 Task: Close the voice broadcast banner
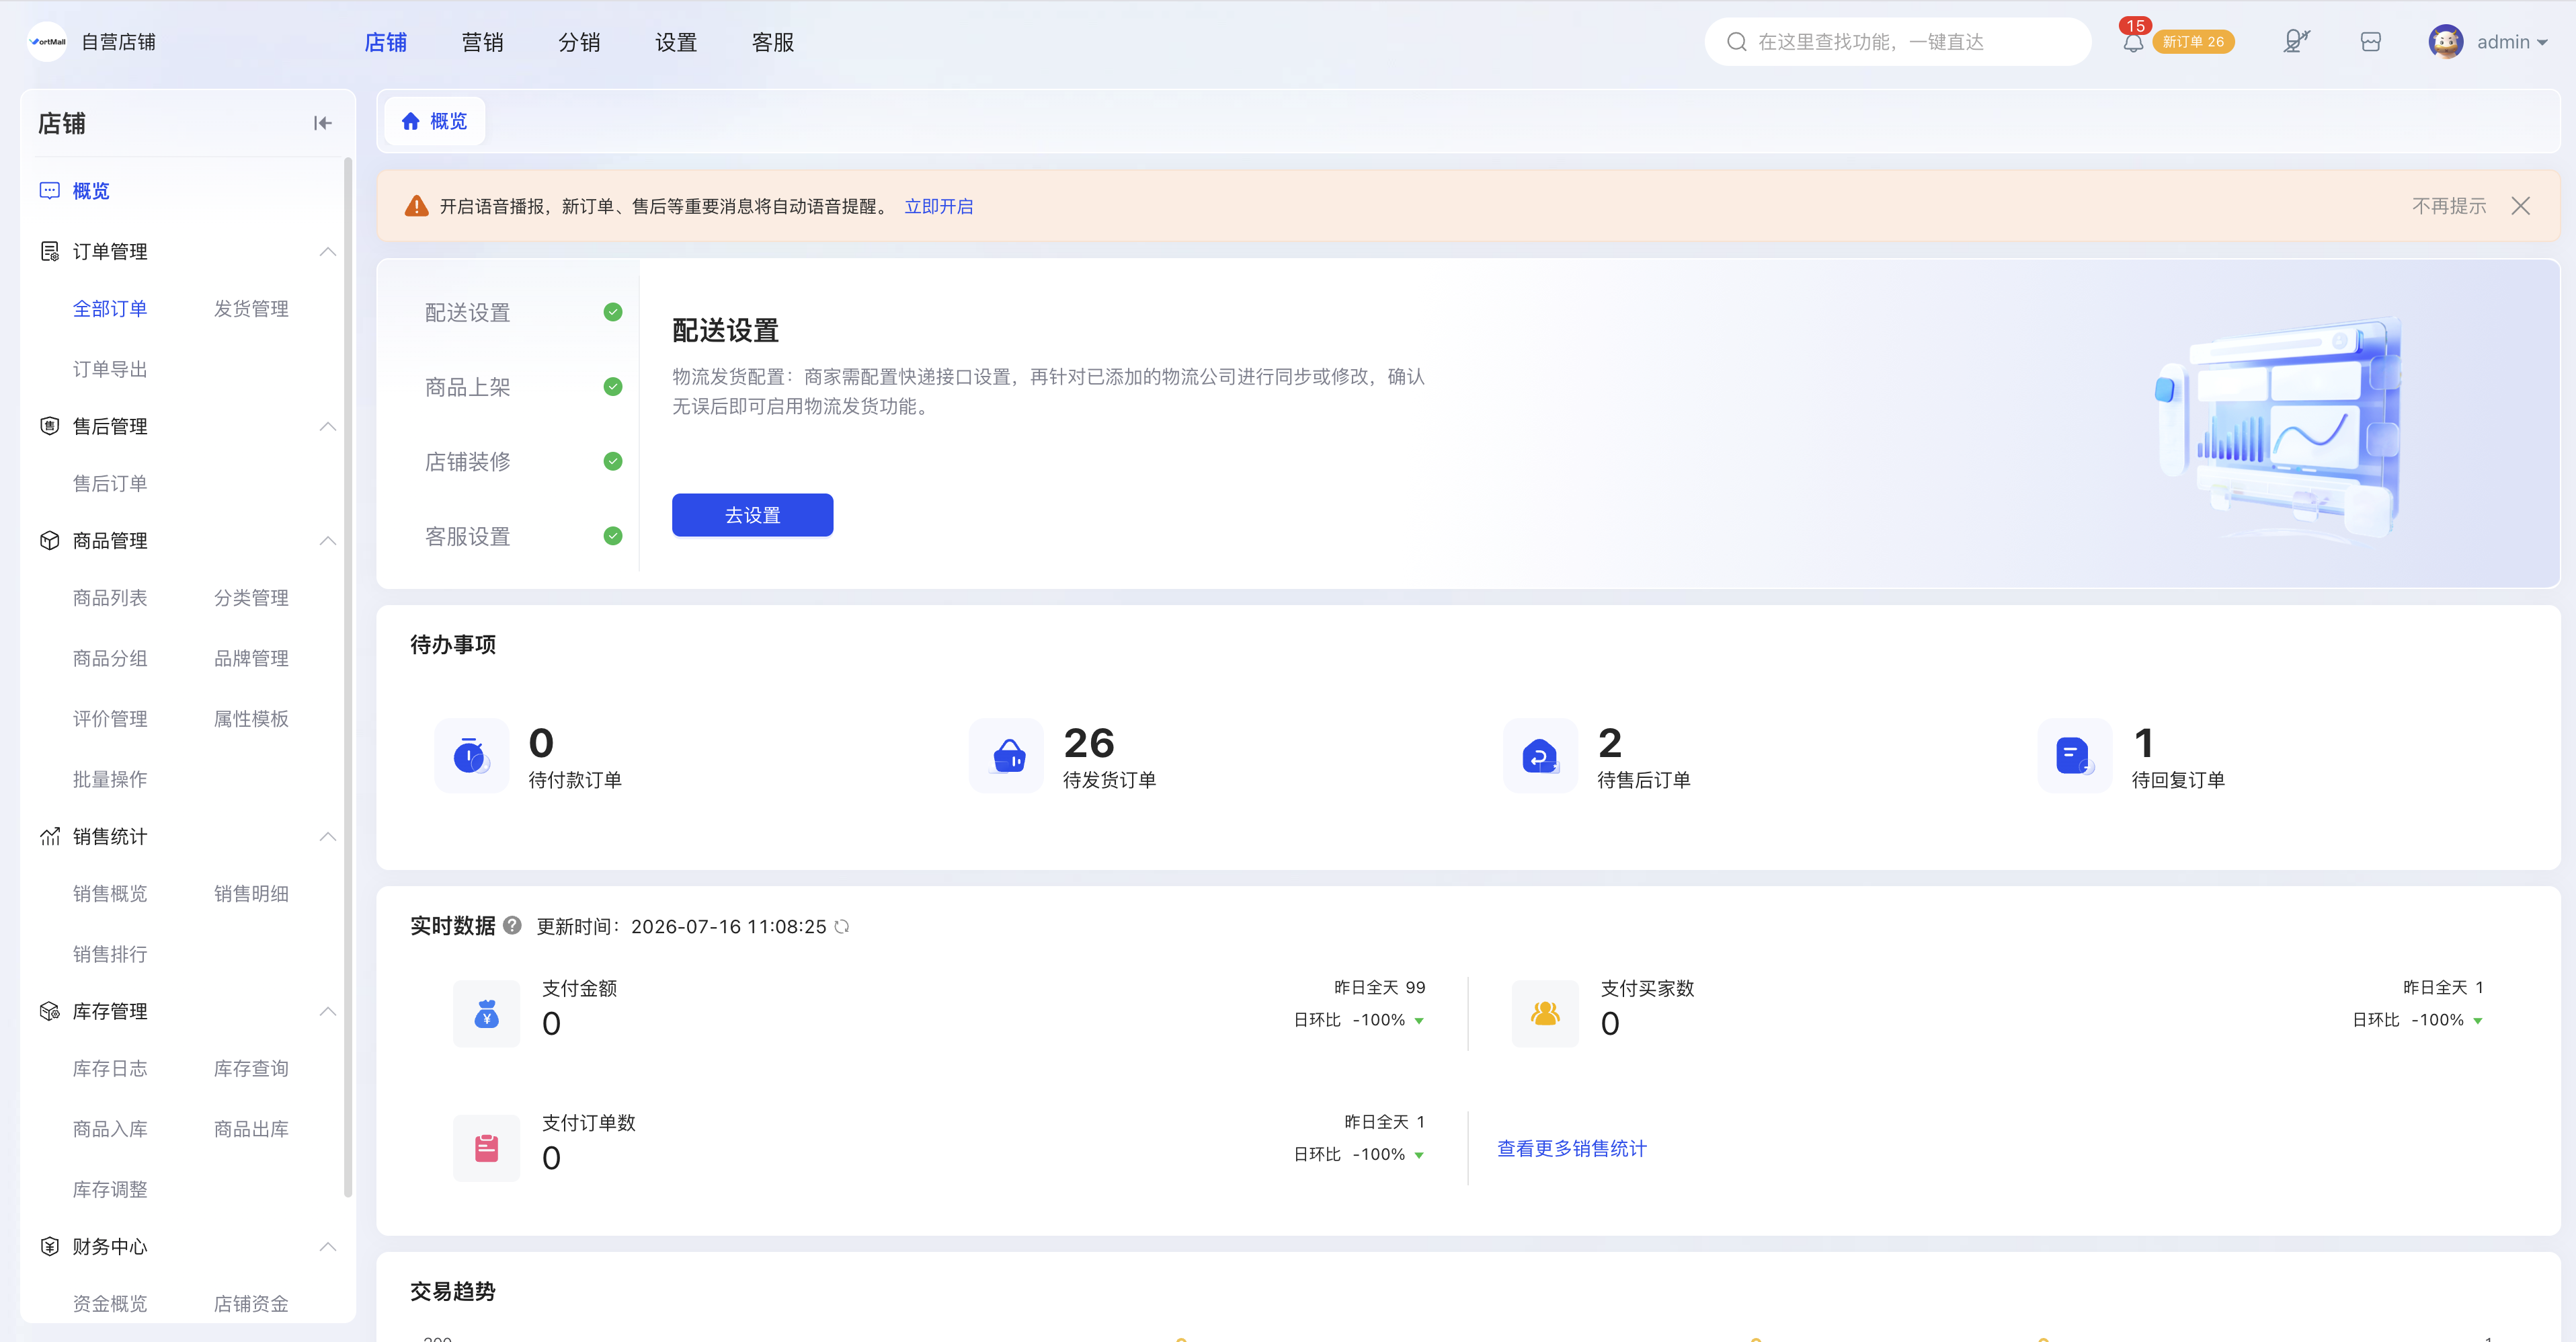pyautogui.click(x=2520, y=206)
